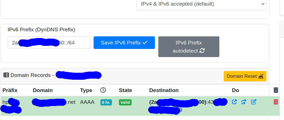The width and height of the screenshot is (284, 120).
Task: Click the AAAA type cell in the record row
Action: [87, 102]
